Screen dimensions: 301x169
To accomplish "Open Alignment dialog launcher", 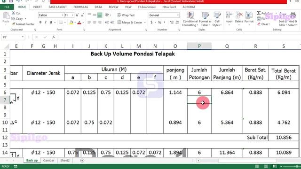I will 146,30.
